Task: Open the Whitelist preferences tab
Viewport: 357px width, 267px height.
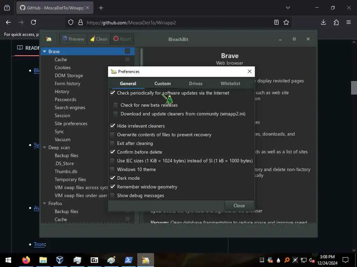Action: pyautogui.click(x=230, y=83)
